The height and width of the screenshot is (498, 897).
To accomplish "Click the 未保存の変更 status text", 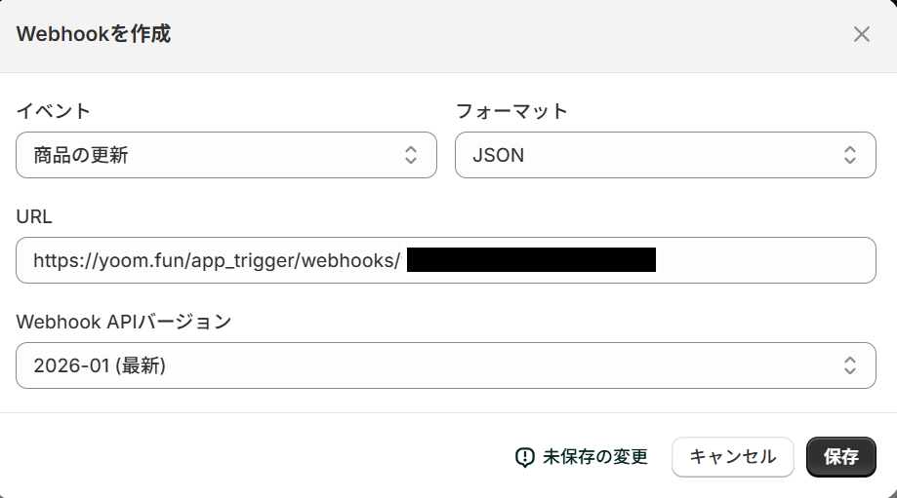I will pyautogui.click(x=595, y=456).
